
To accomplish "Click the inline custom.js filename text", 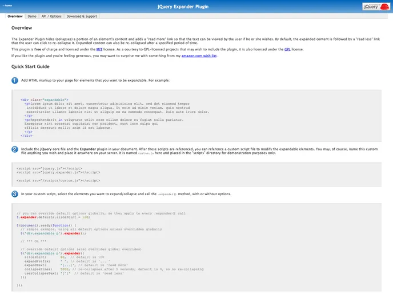I will coord(146,153).
